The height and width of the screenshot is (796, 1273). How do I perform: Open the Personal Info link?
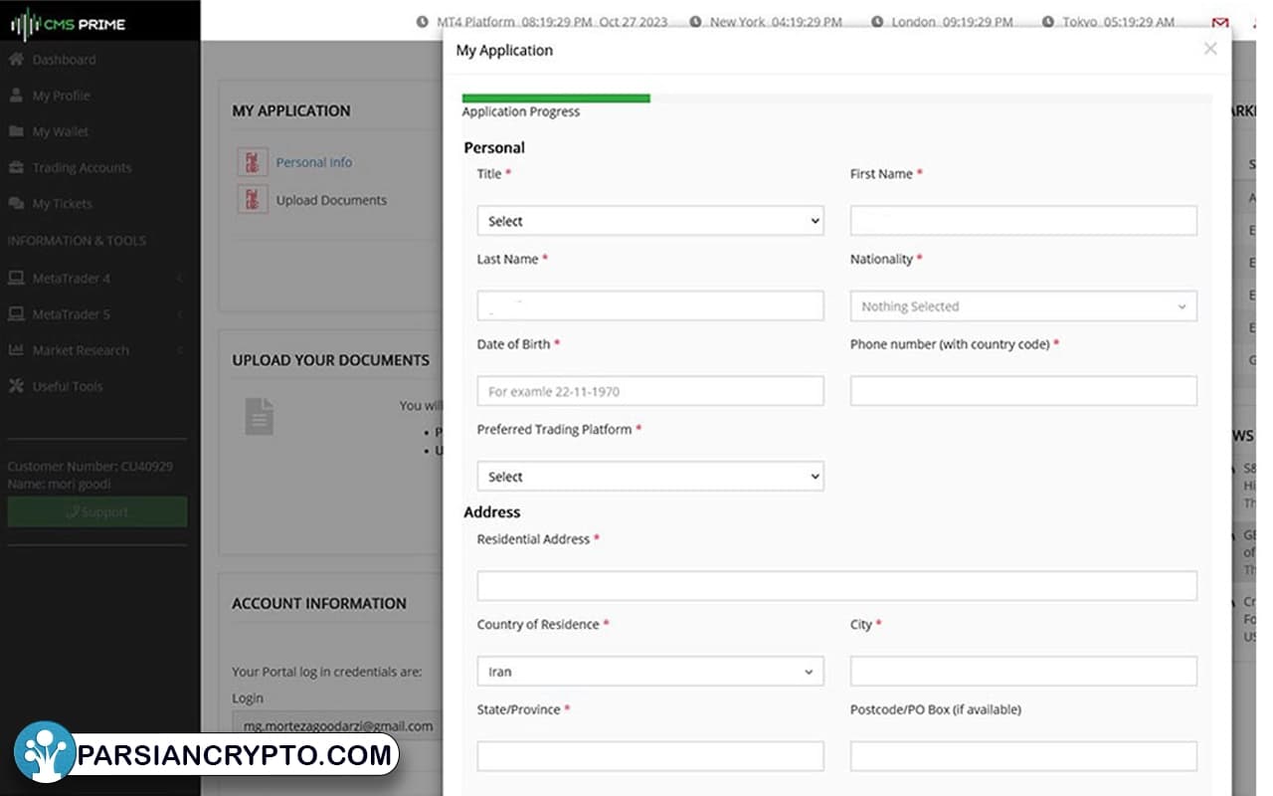pos(314,162)
